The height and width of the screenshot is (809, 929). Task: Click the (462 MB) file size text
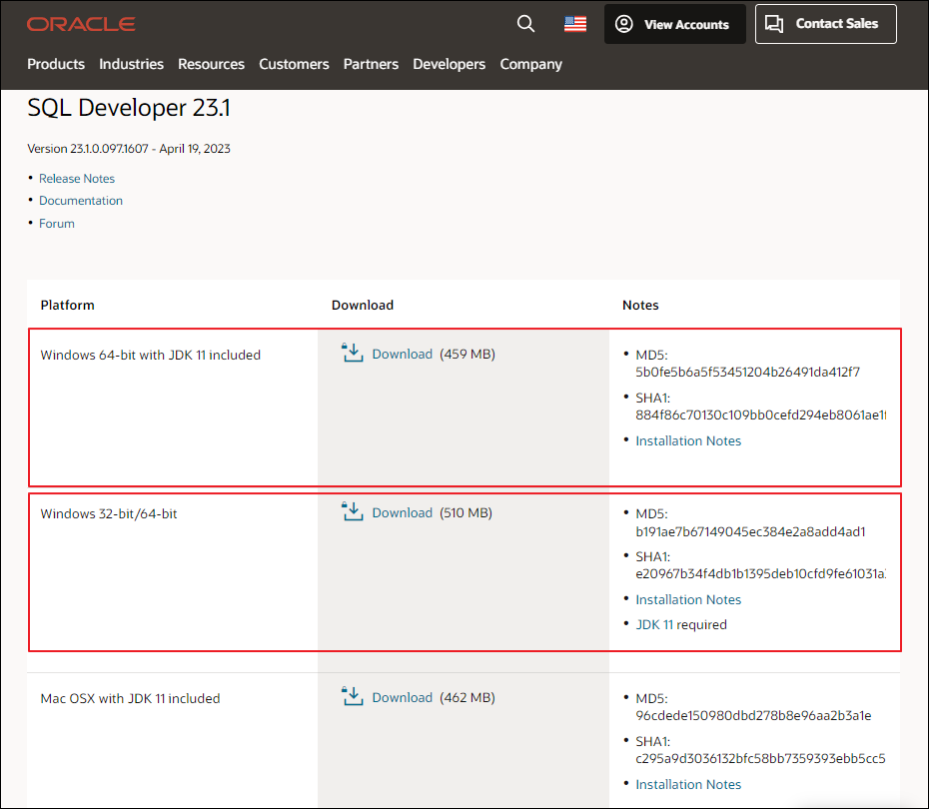(x=467, y=698)
